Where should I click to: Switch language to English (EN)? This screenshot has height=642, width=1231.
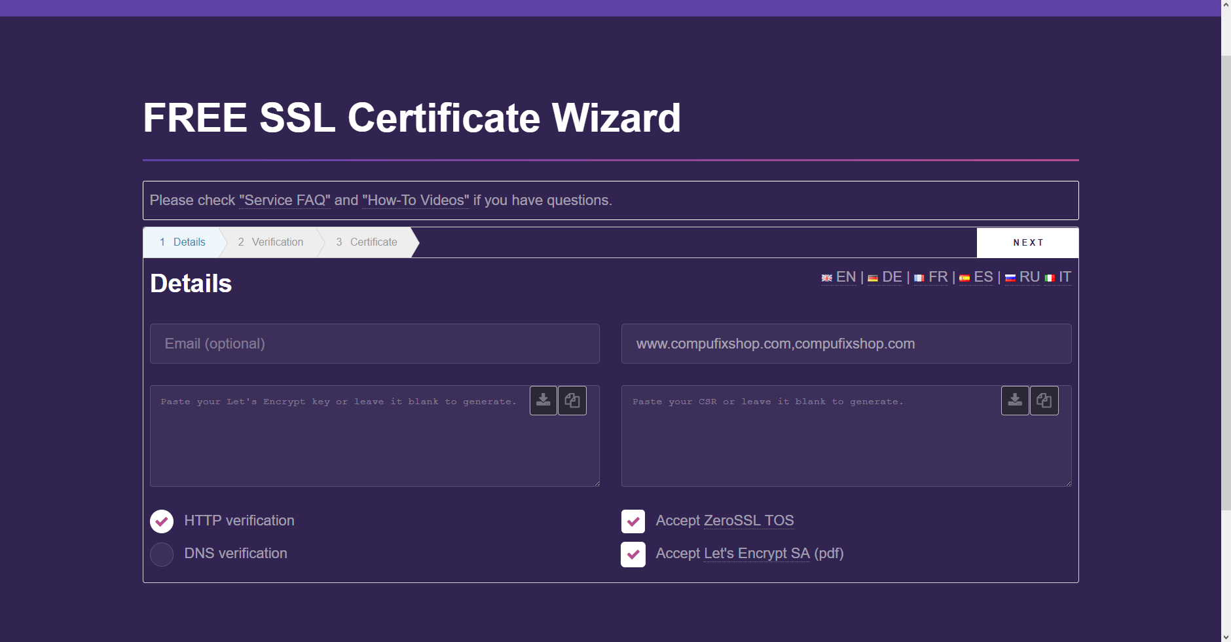pos(839,277)
